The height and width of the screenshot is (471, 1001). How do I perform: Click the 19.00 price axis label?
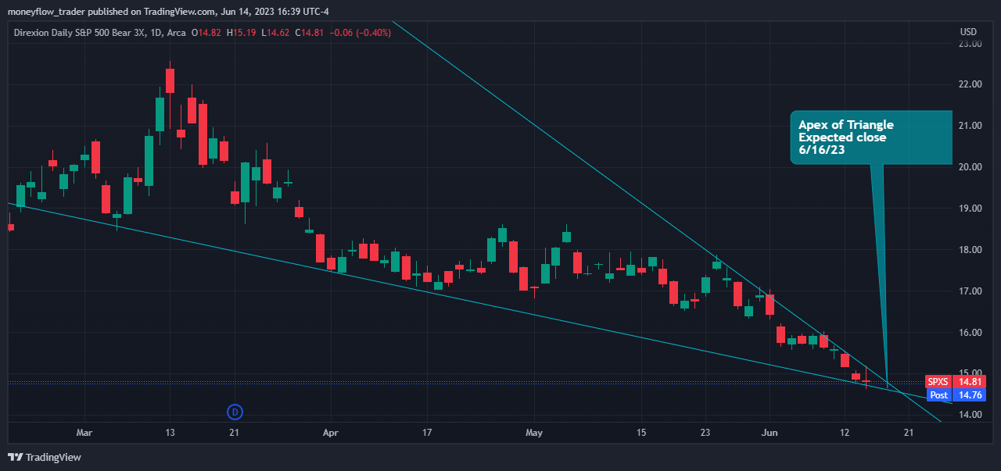pyautogui.click(x=971, y=209)
